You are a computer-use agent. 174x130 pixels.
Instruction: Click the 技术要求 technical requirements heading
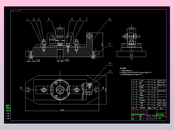(x=123, y=68)
